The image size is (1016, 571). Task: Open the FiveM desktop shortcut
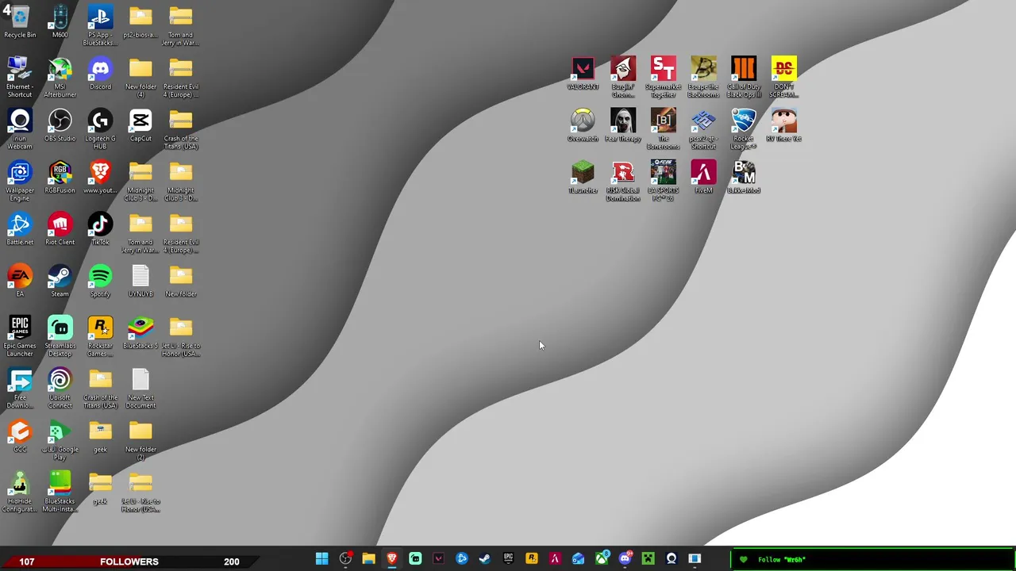[703, 178]
